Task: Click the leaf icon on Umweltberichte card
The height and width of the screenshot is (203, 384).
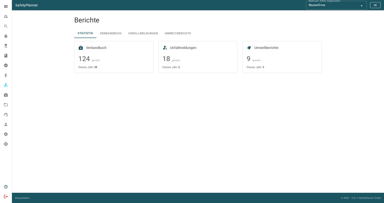Action: [x=249, y=48]
